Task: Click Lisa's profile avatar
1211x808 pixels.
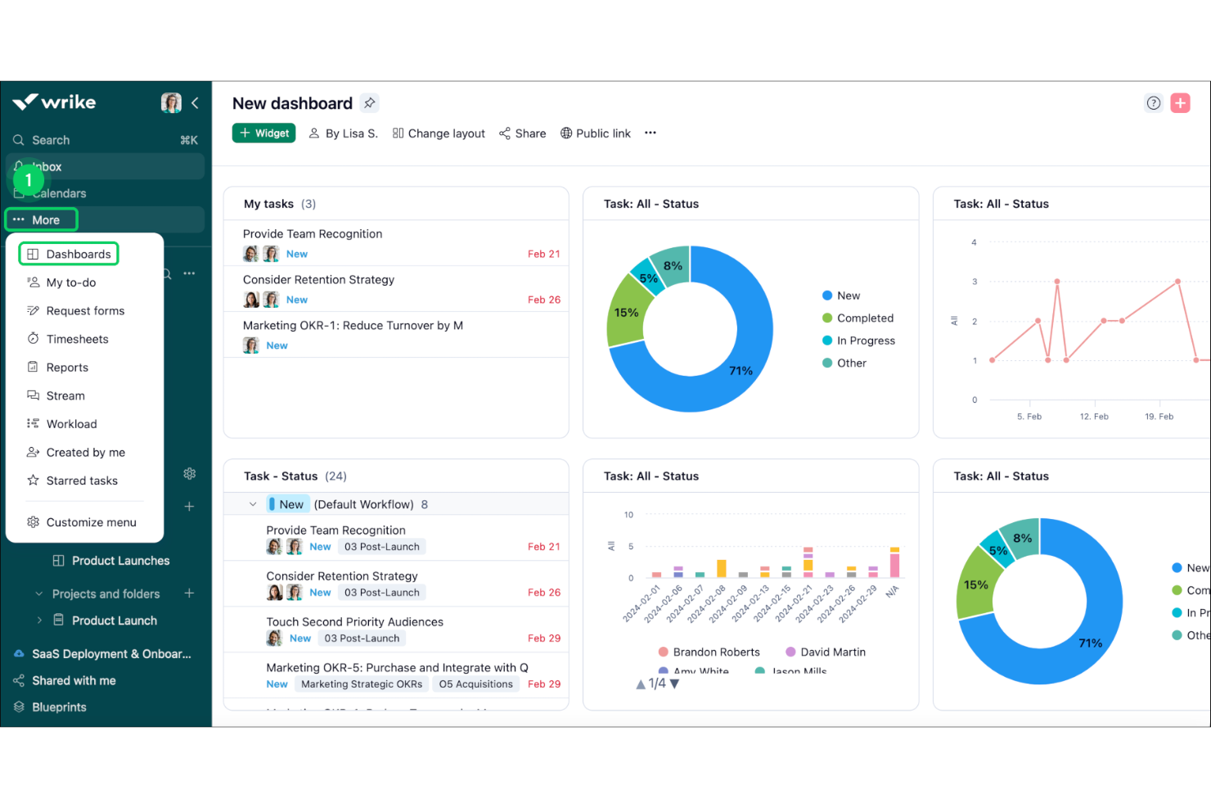Action: [170, 102]
